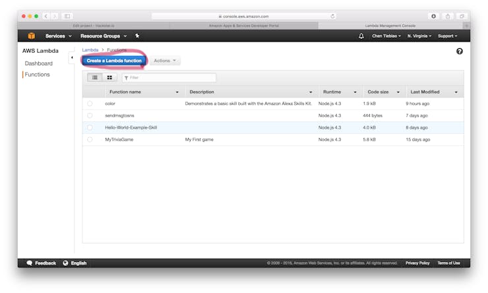Open the Actions dropdown button

tap(165, 61)
